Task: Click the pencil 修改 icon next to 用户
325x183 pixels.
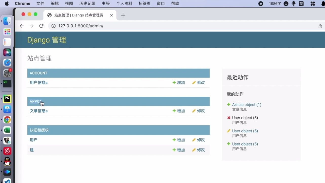Action: pos(194,140)
